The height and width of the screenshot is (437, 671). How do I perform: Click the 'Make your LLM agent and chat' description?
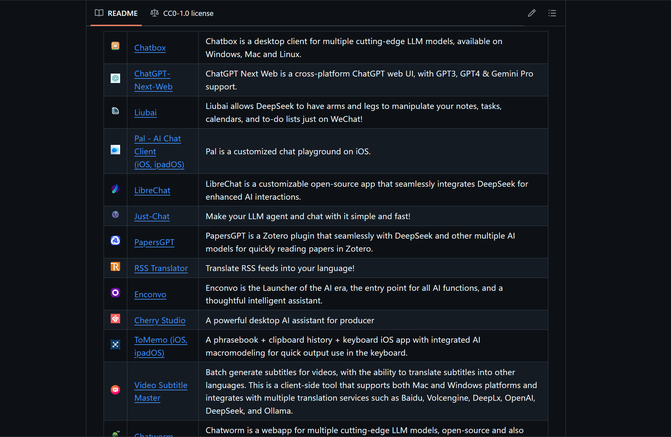308,216
